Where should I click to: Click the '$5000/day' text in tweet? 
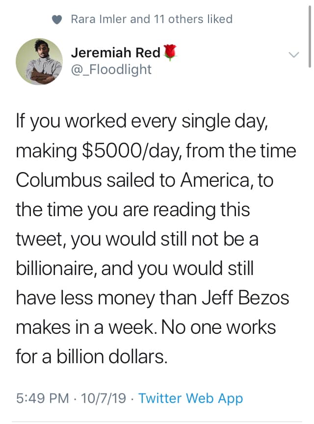coord(131,151)
